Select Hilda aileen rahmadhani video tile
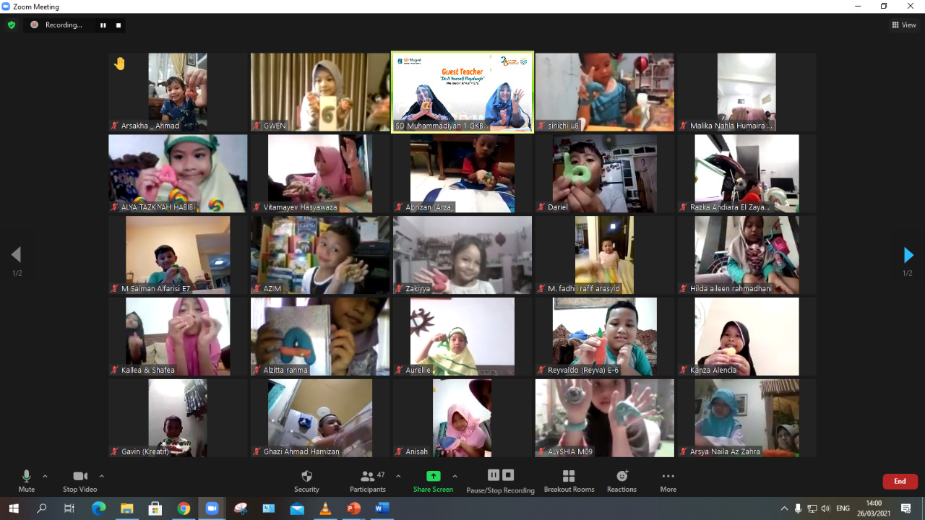925x520 pixels. pyautogui.click(x=747, y=255)
